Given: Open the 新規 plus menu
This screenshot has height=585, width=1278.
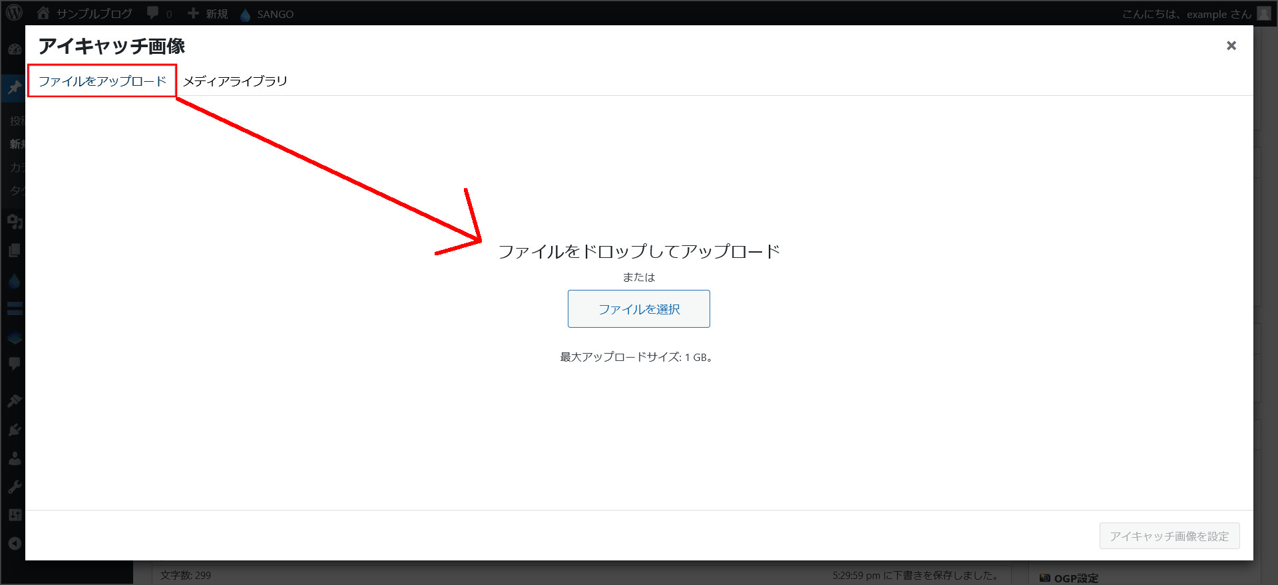Looking at the screenshot, I should pos(208,13).
